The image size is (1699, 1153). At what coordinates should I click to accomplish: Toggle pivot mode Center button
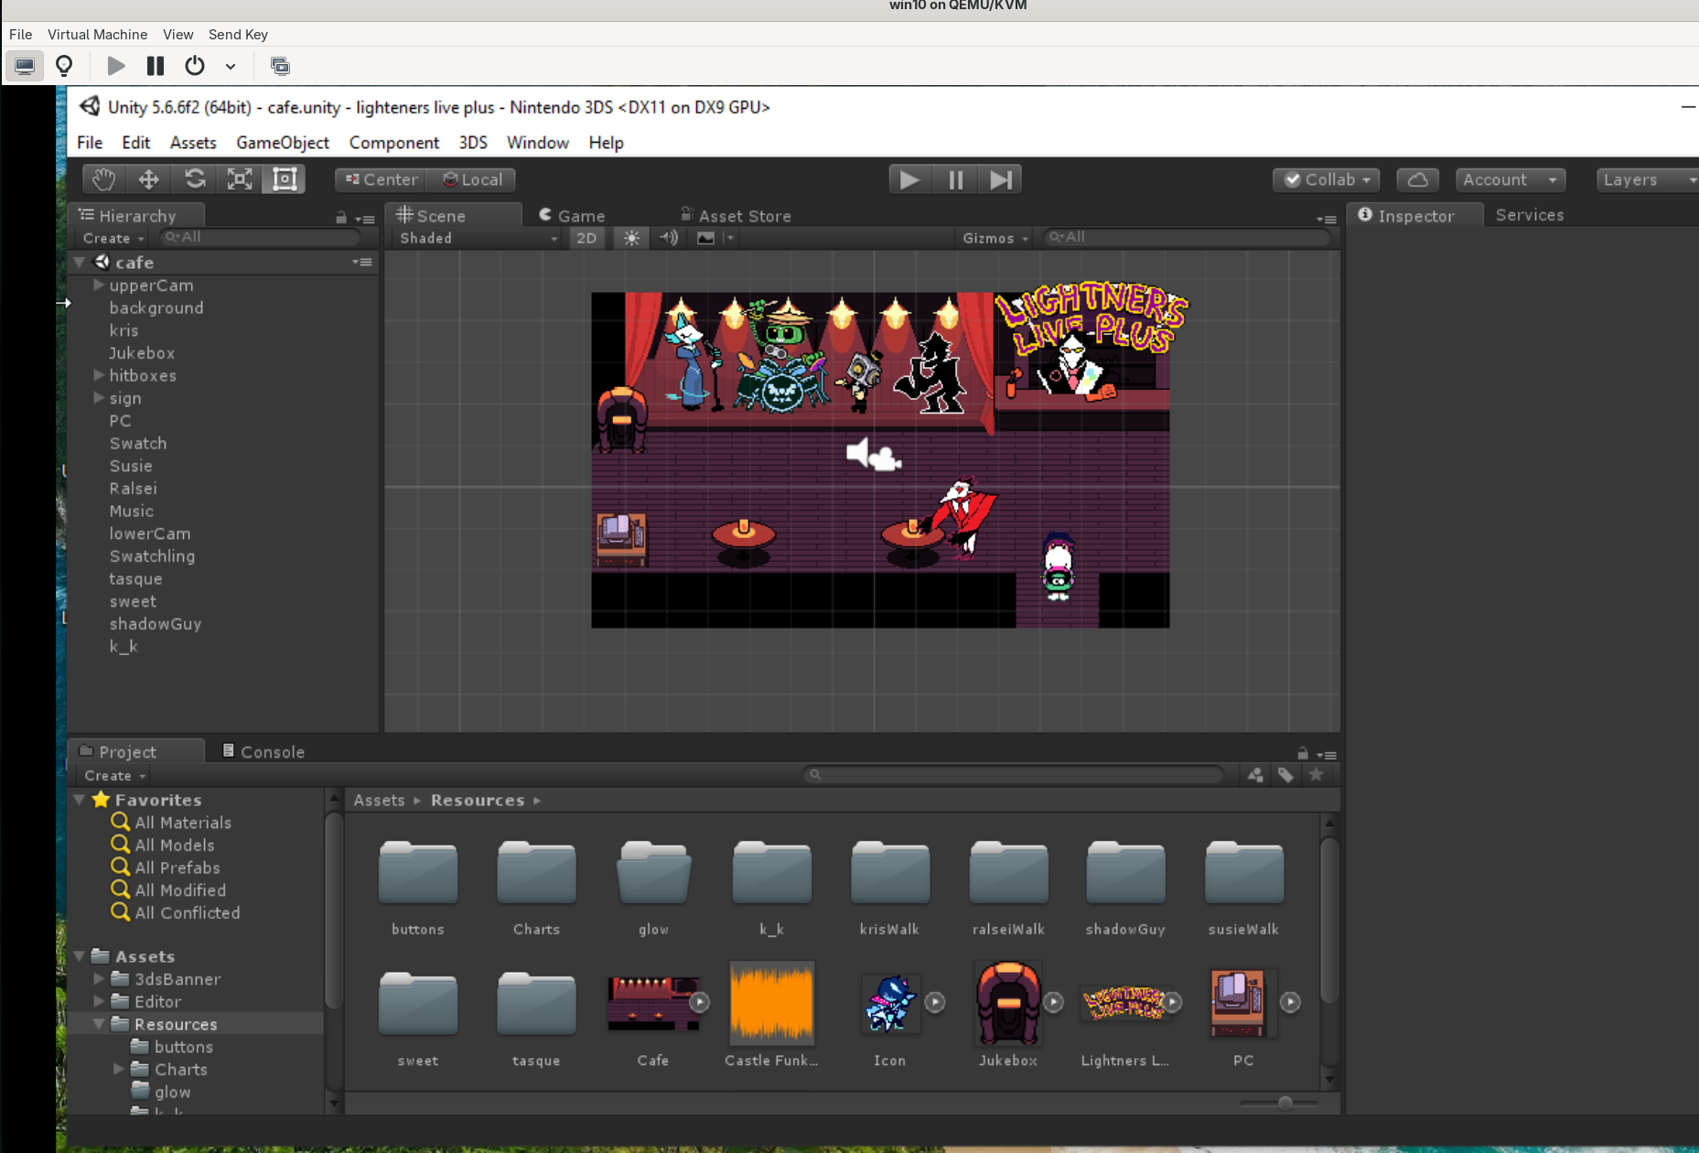click(x=382, y=179)
